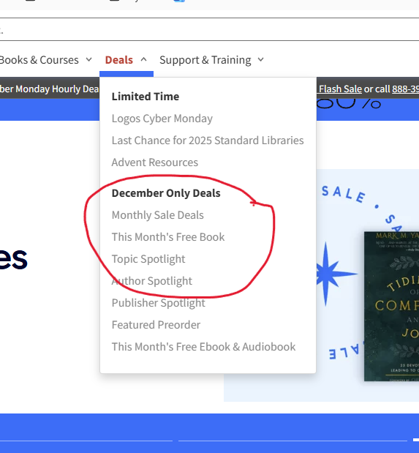
Task: Click the December Only Deals heading
Action: pyautogui.click(x=166, y=193)
